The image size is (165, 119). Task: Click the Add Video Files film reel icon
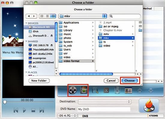click(73, 90)
